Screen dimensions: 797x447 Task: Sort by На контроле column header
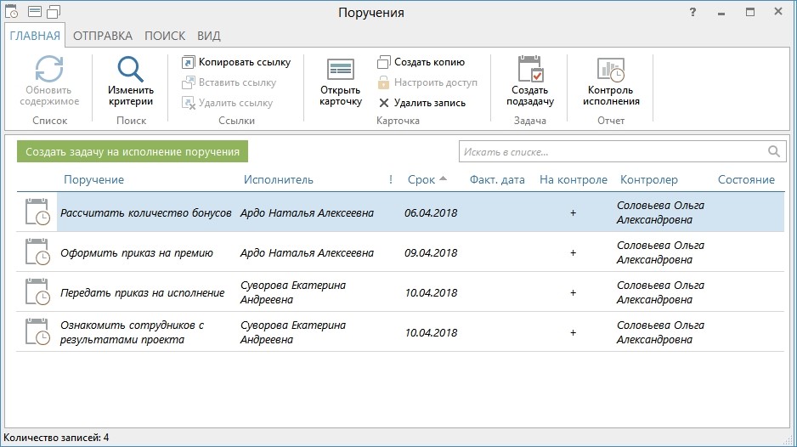574,179
